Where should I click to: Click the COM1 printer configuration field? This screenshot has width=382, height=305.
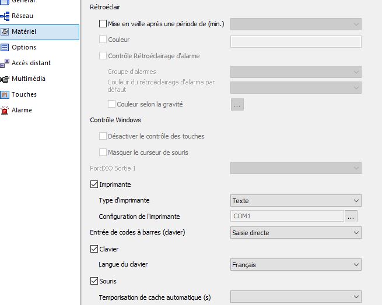tap(286, 217)
